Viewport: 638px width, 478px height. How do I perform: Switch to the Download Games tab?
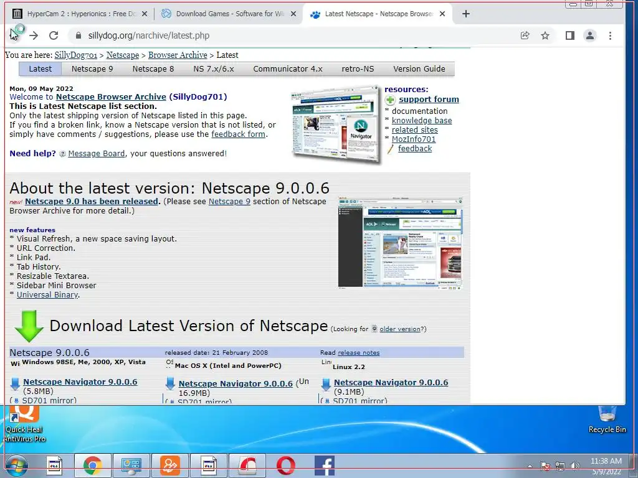(228, 14)
